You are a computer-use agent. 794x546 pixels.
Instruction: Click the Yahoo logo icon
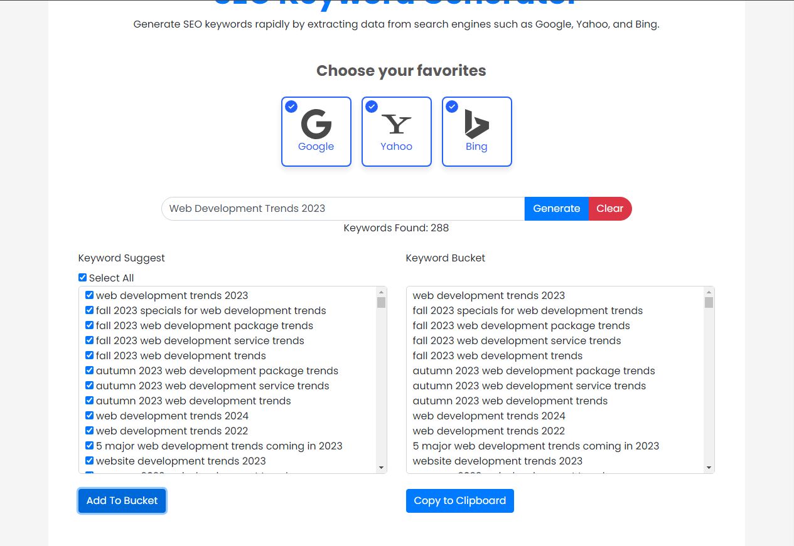click(397, 124)
